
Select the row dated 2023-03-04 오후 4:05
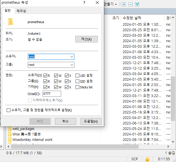(142, 74)
